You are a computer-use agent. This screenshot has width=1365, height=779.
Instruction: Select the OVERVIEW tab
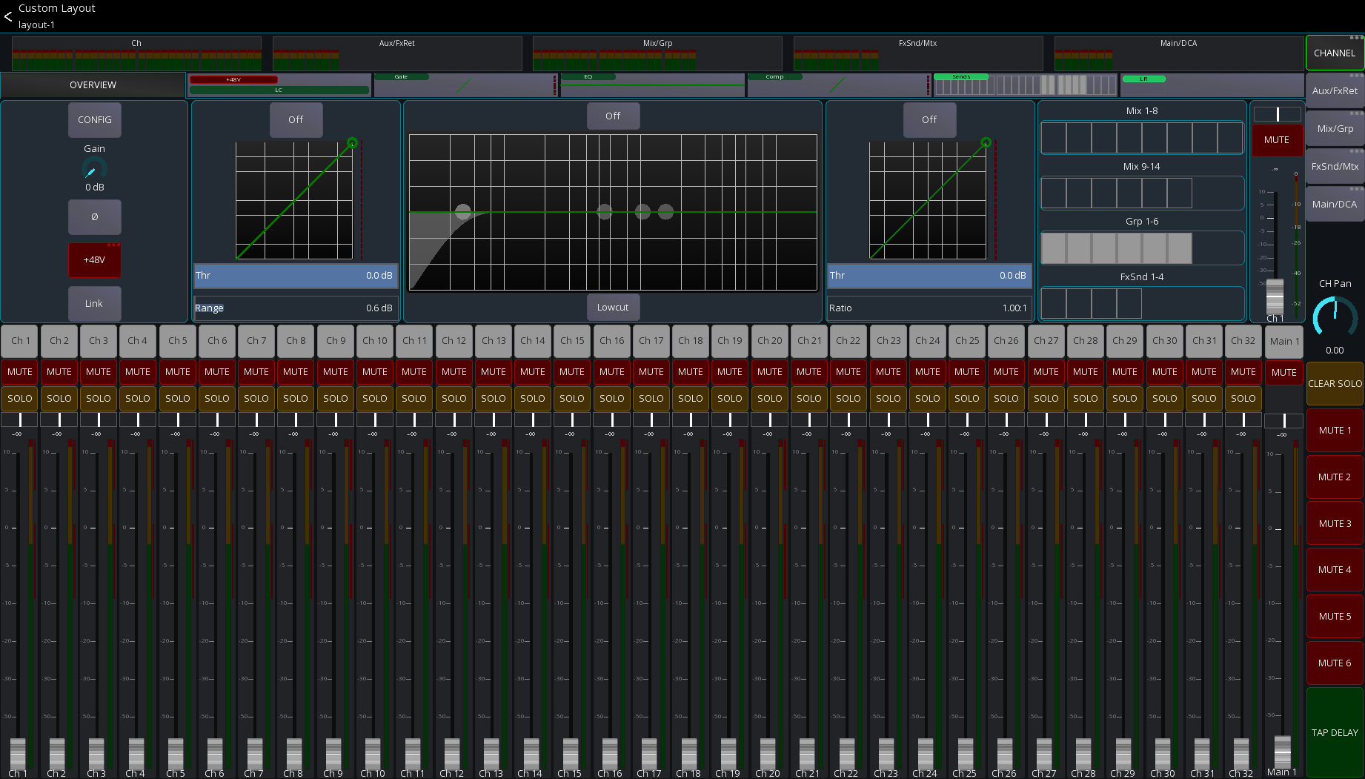tap(92, 84)
